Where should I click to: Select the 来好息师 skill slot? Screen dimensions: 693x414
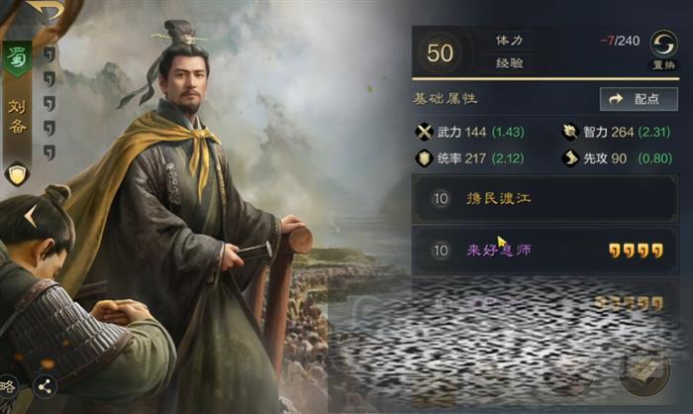point(545,251)
